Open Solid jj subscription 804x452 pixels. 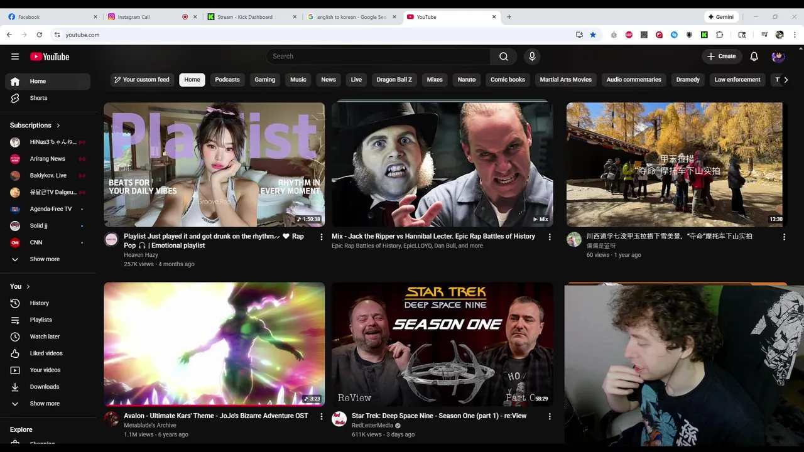tap(48, 225)
